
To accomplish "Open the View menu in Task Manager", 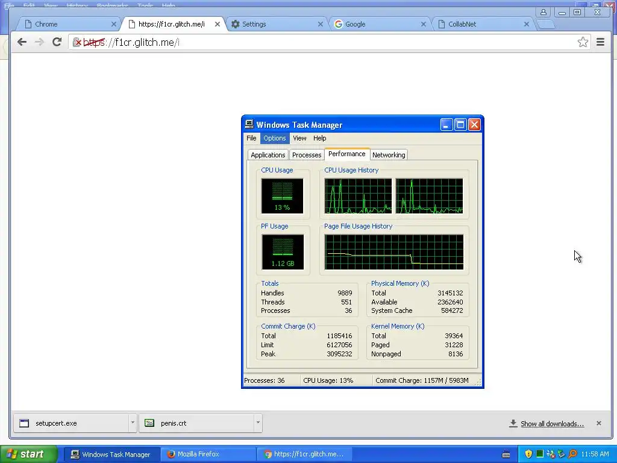I will (x=299, y=138).
